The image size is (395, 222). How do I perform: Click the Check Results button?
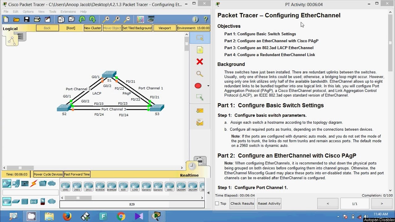pos(242,203)
